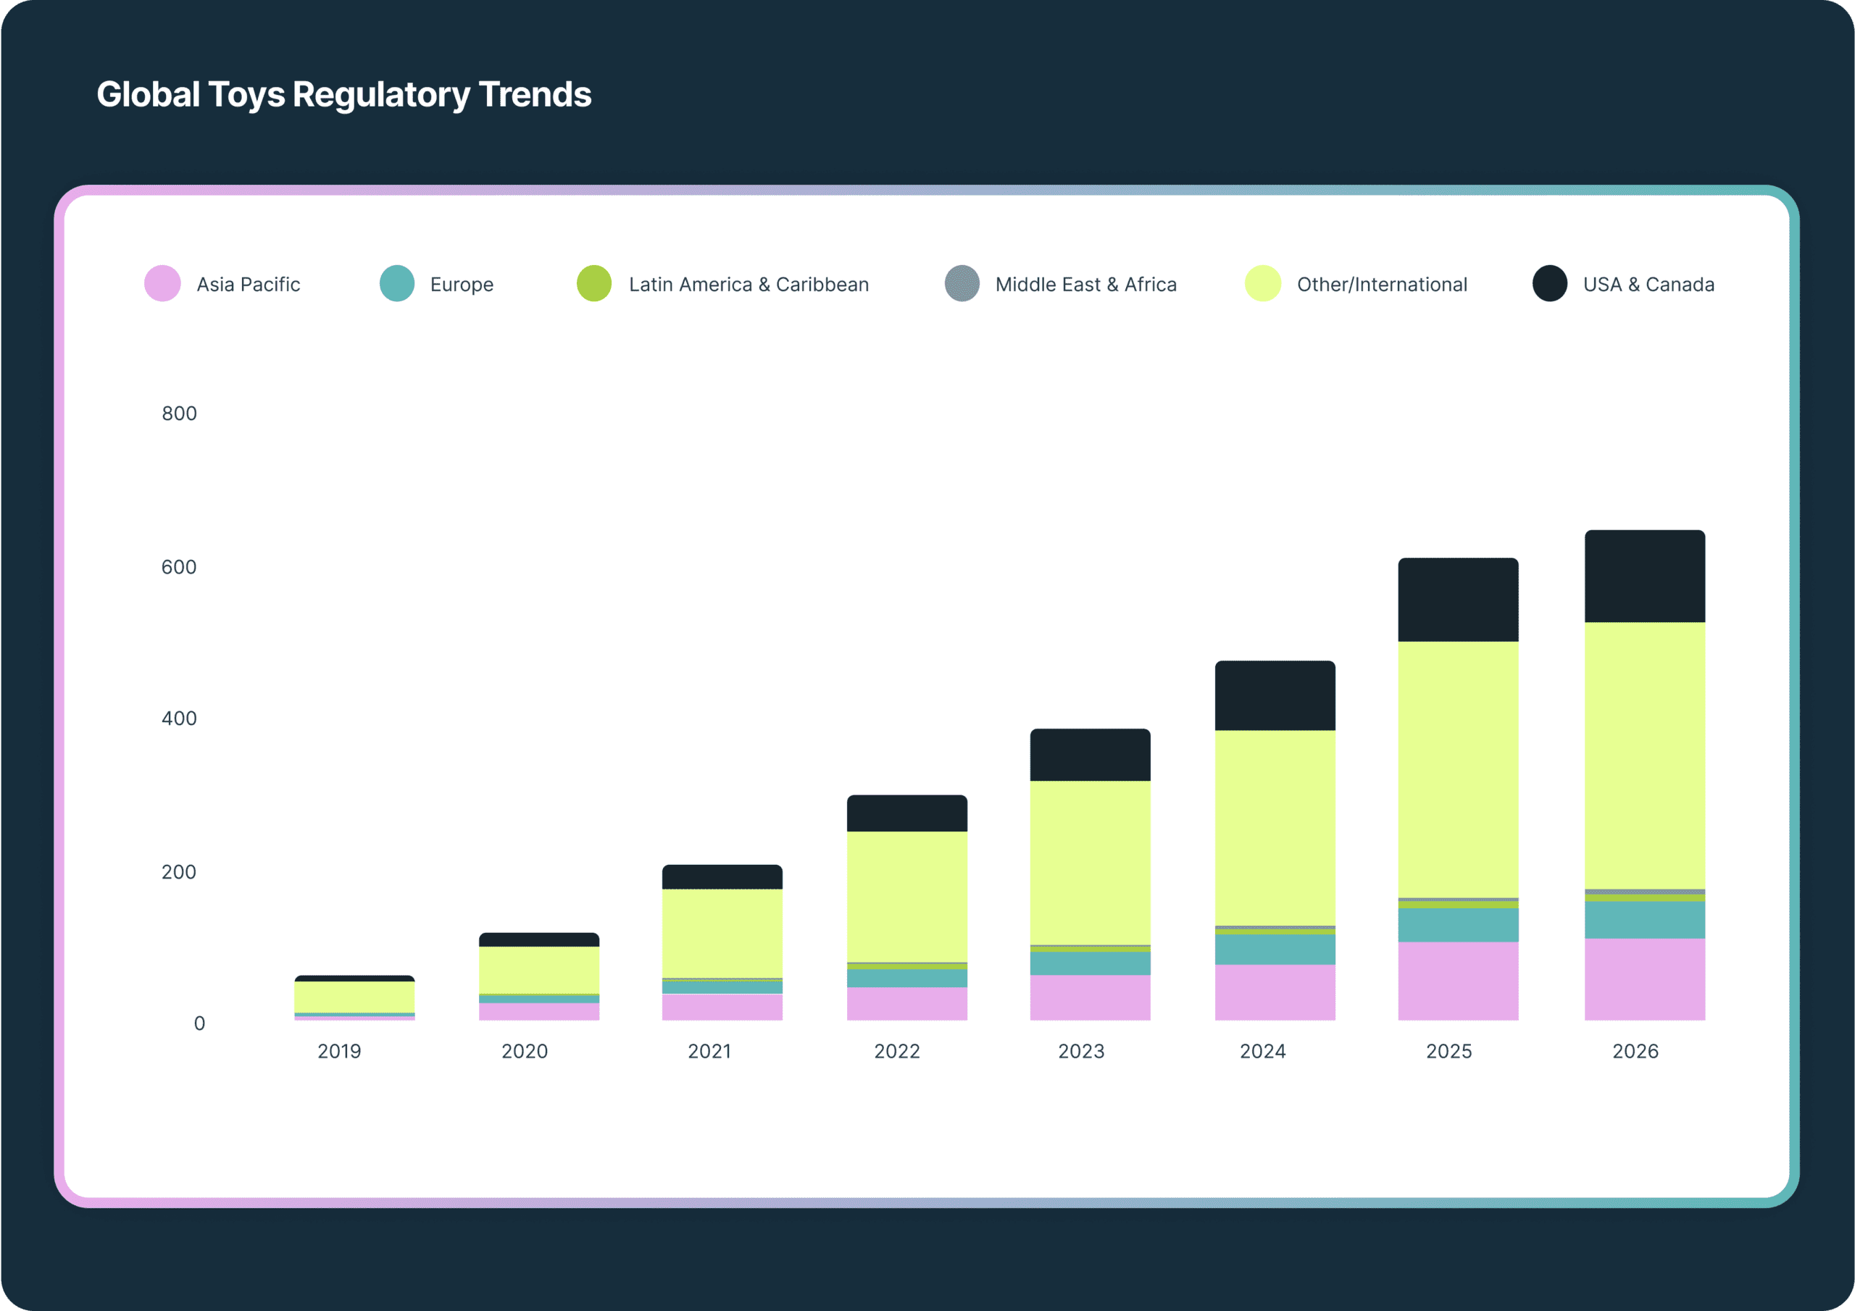1855x1311 pixels.
Task: Click the Asia Pacific segment of 2025 bar
Action: point(1459,981)
